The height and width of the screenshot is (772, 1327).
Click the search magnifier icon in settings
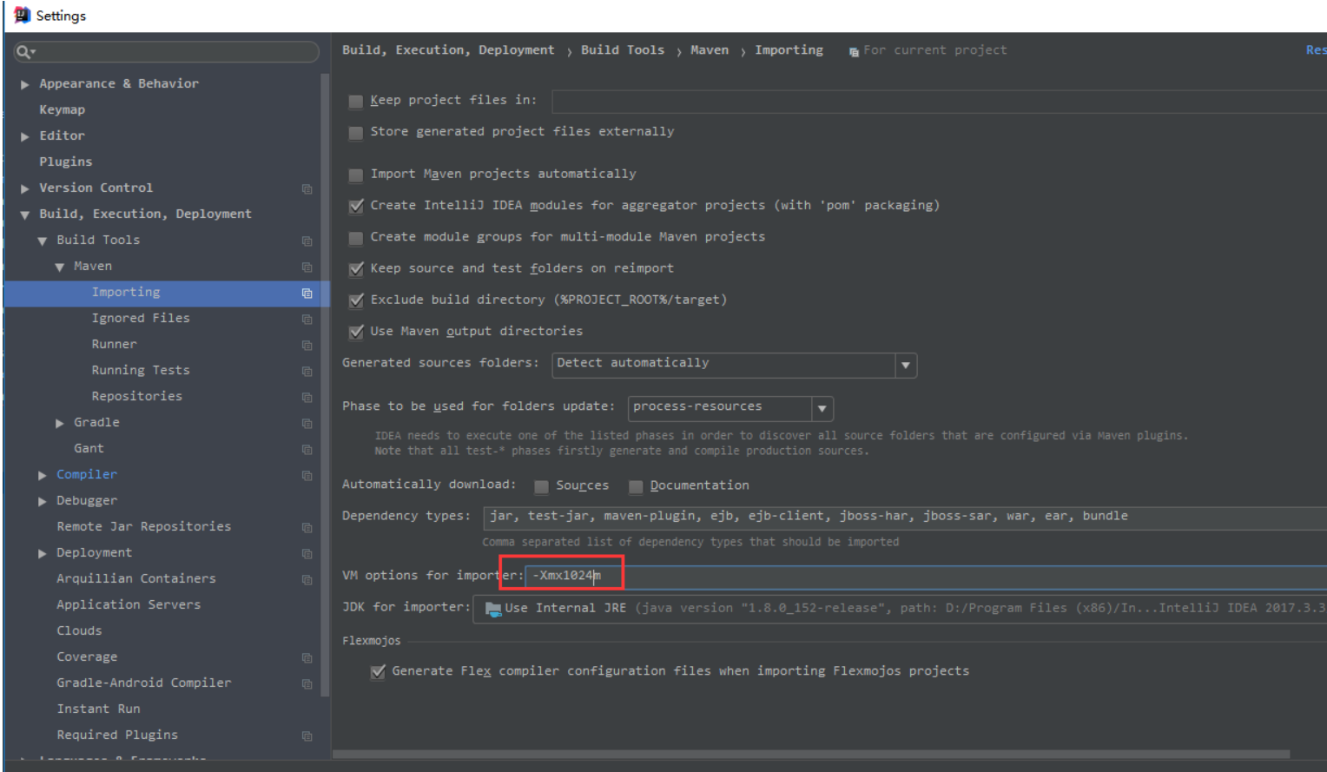point(24,52)
